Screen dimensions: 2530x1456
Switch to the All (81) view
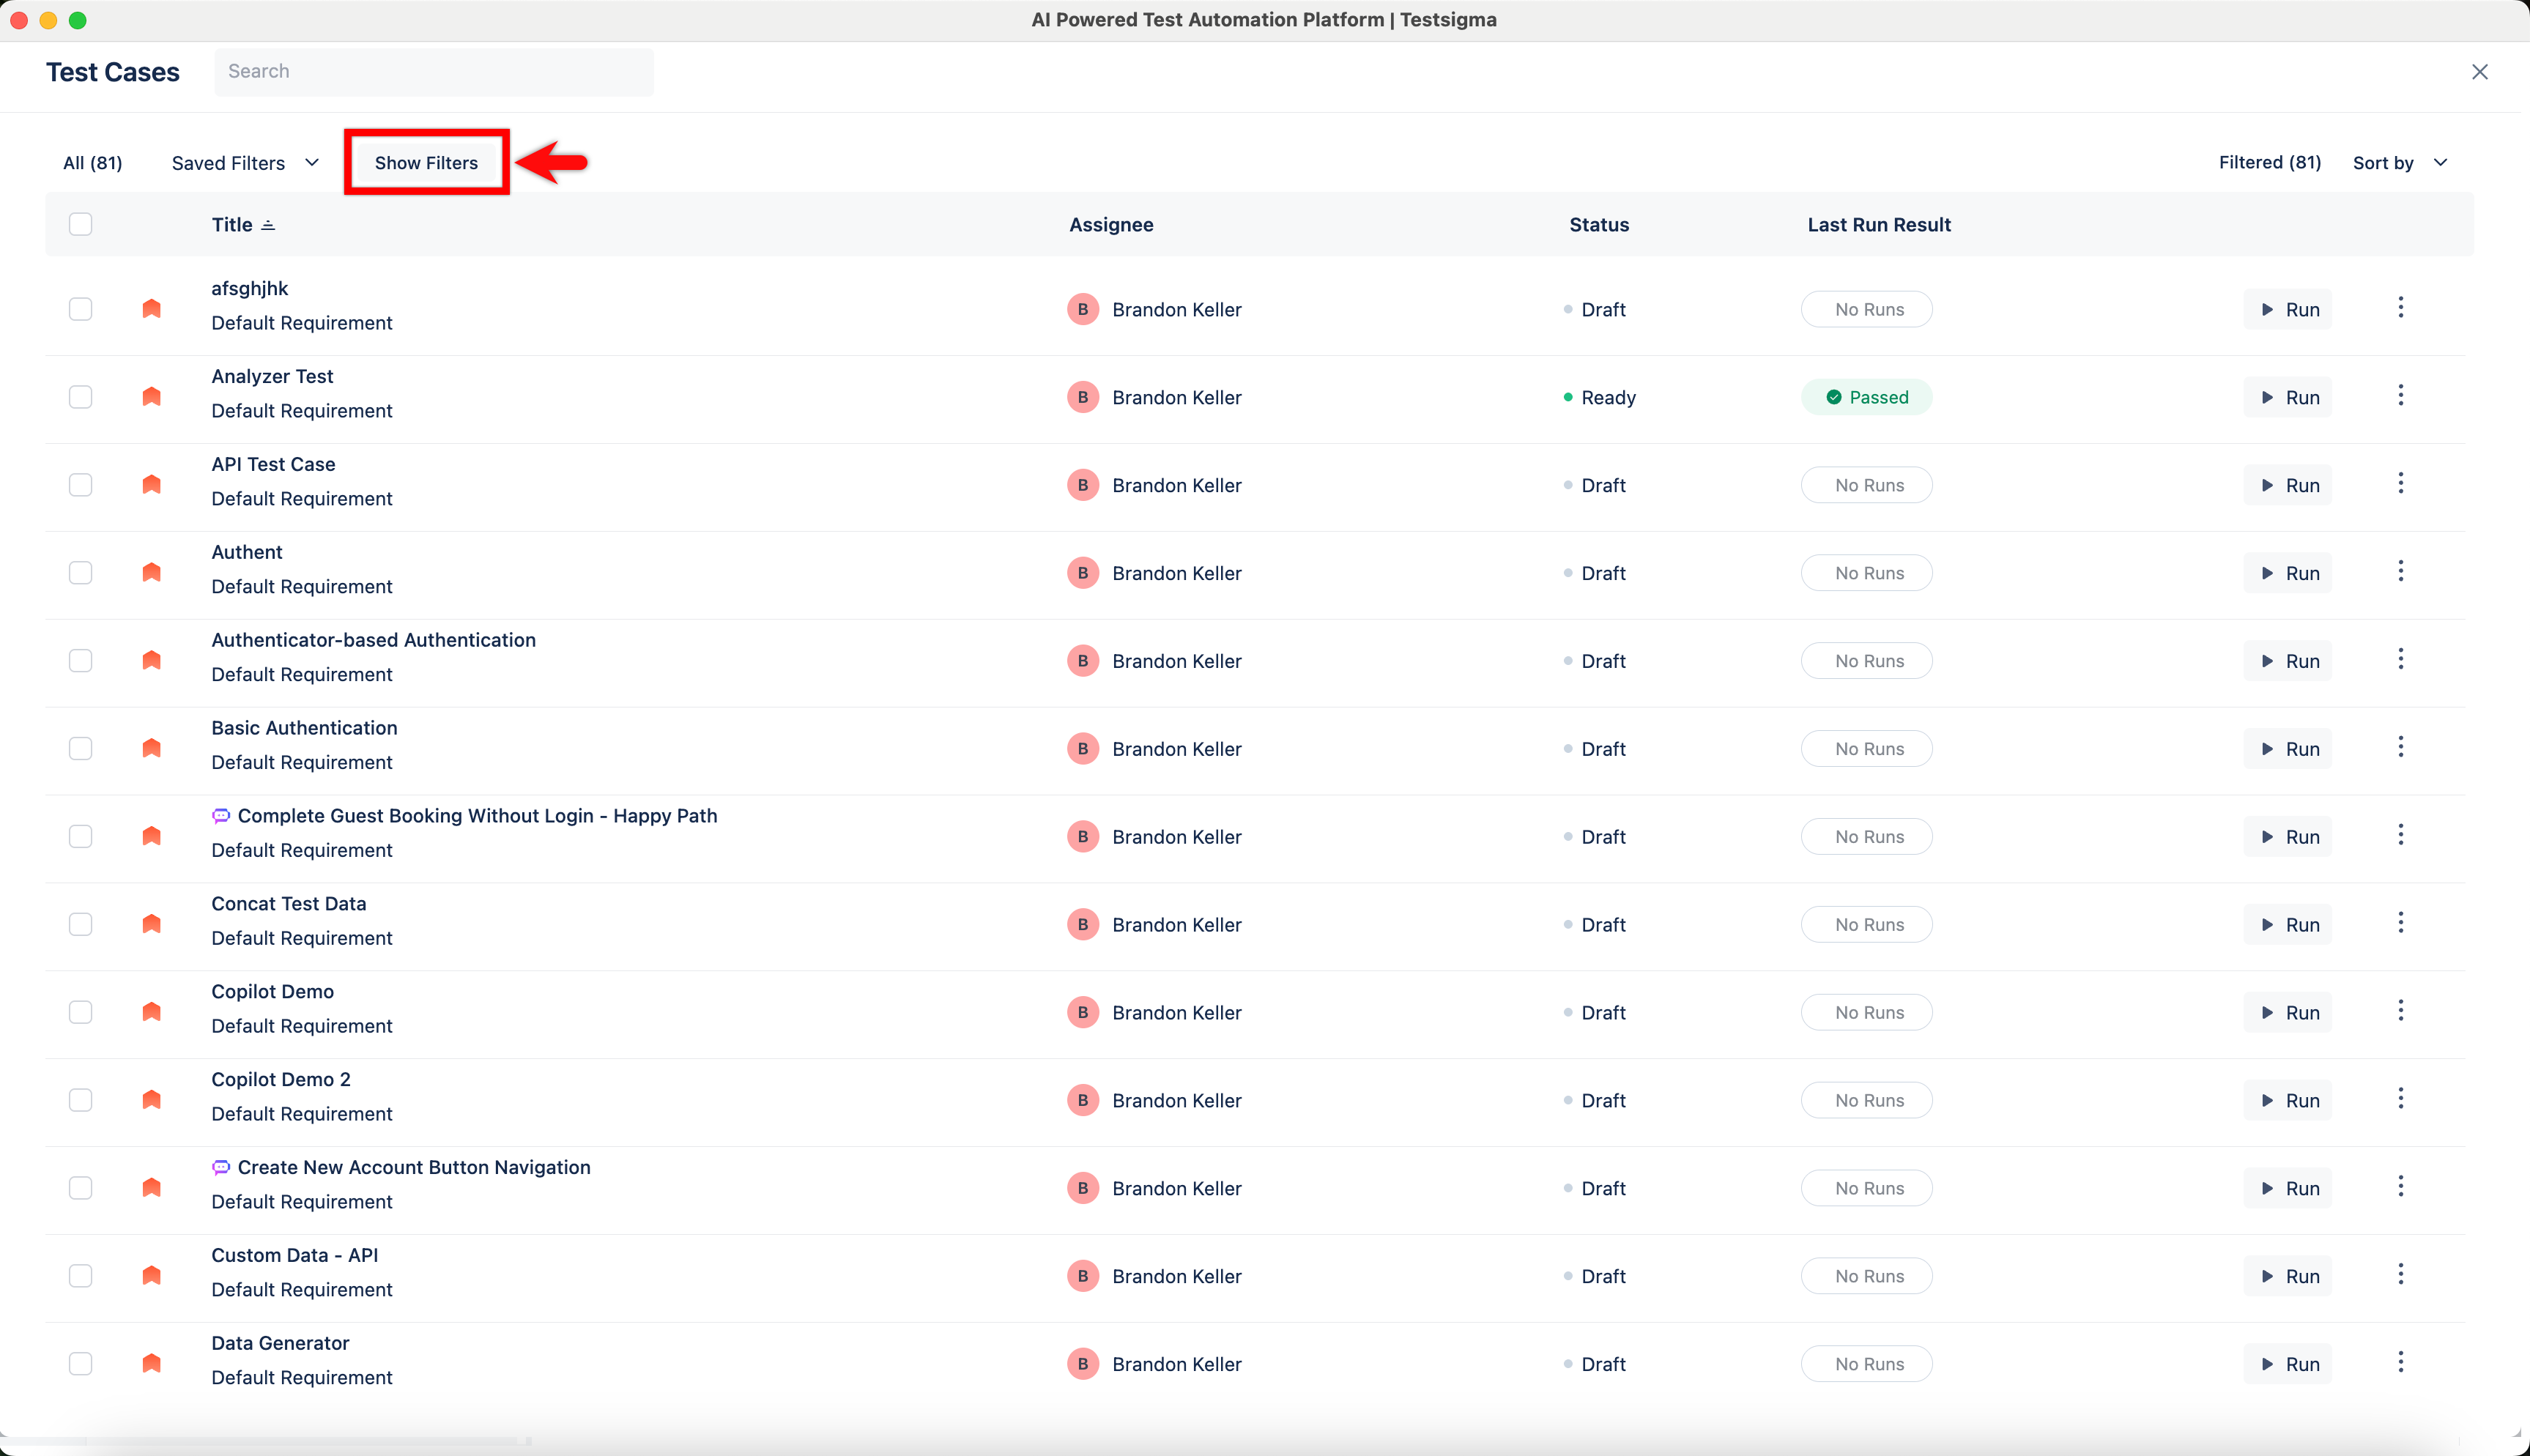click(92, 162)
